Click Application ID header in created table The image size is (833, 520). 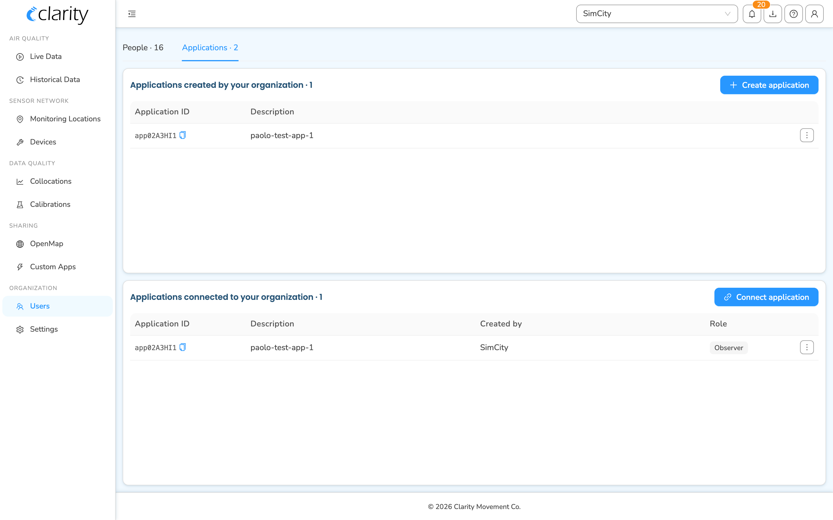[162, 112]
